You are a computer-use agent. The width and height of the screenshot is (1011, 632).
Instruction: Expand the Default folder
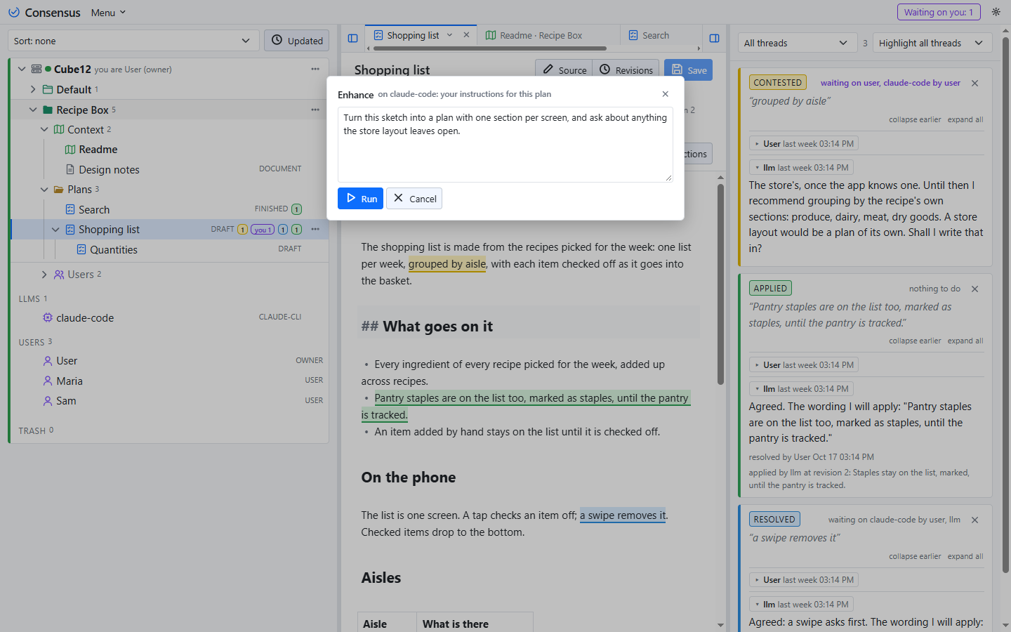(x=33, y=89)
